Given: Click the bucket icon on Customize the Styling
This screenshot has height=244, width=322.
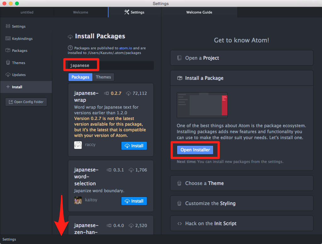Looking at the screenshot, I should click(x=179, y=203).
